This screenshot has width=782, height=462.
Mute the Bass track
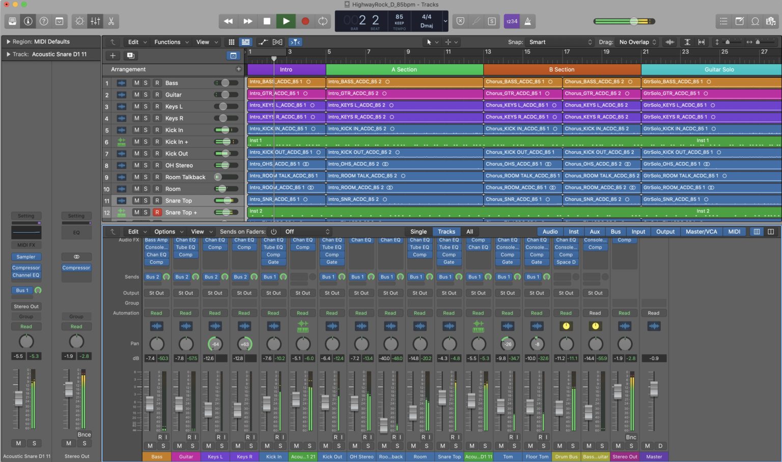(136, 83)
